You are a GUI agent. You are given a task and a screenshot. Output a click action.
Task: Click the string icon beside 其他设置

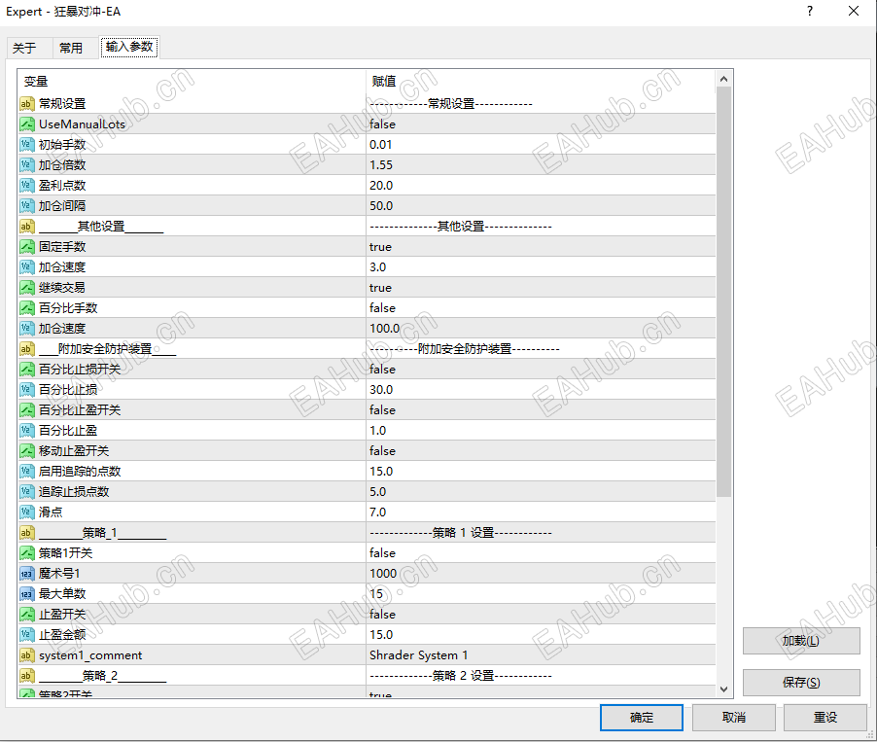(x=27, y=226)
